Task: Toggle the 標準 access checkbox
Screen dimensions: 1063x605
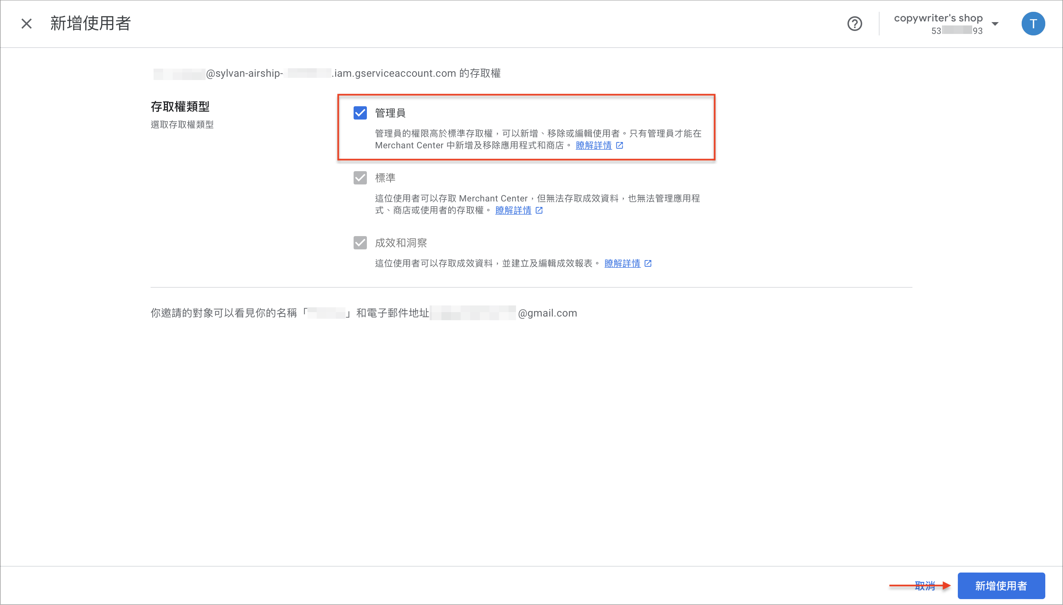Action: pyautogui.click(x=360, y=178)
